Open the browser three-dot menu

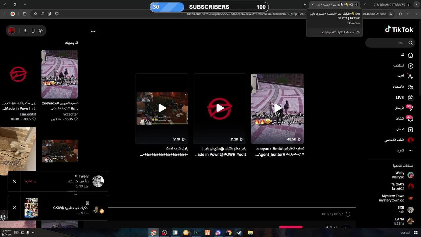click(5, 14)
